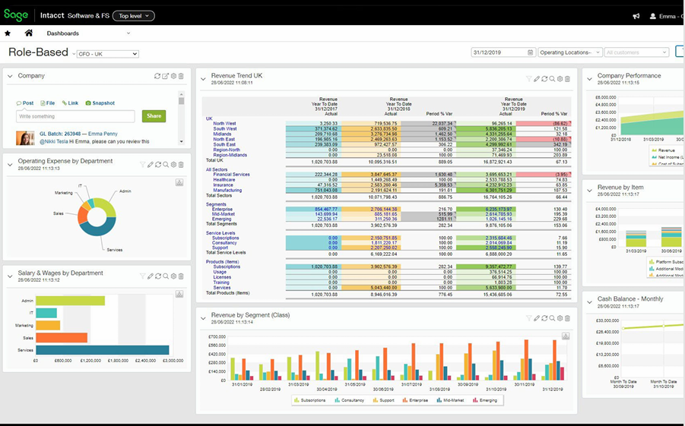685x426 pixels.
Task: Go to Home via house icon
Action: click(29, 33)
